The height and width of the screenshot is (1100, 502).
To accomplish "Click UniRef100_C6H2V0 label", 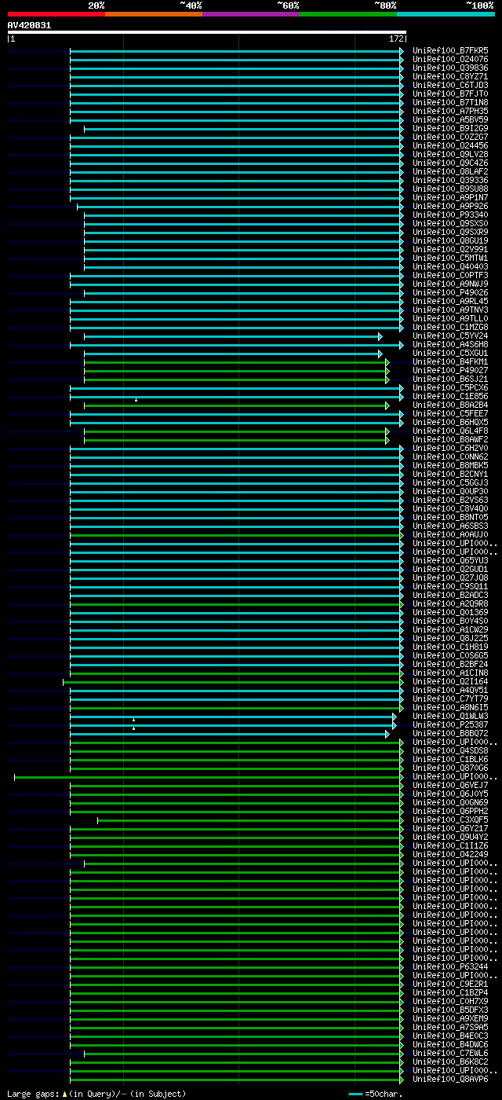I will coord(450,448).
